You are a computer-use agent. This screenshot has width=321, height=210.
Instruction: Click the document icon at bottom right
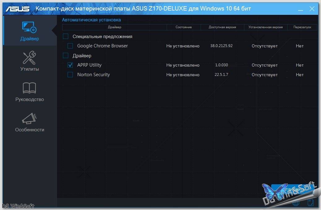coord(310,203)
